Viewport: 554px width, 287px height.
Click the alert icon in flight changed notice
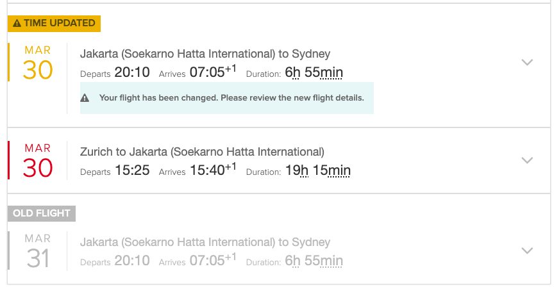pos(85,98)
